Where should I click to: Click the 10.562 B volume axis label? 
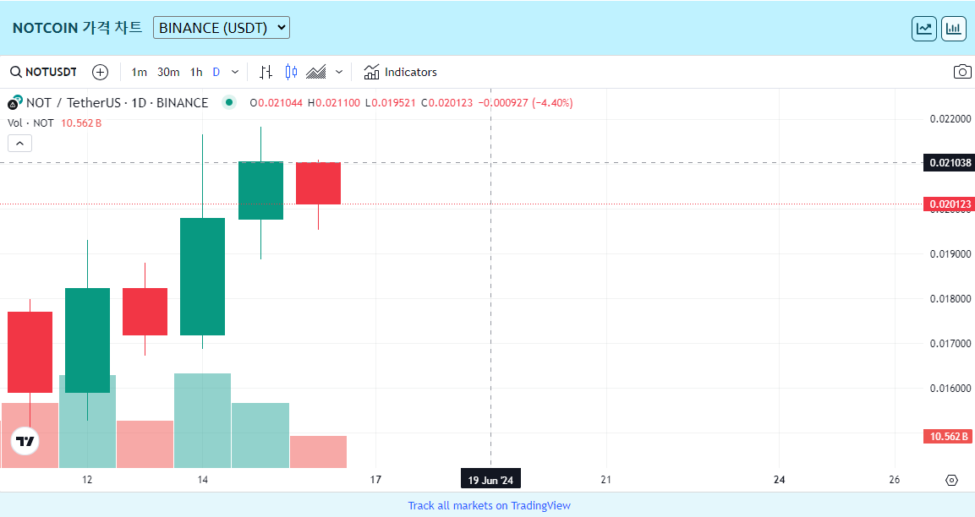(948, 436)
